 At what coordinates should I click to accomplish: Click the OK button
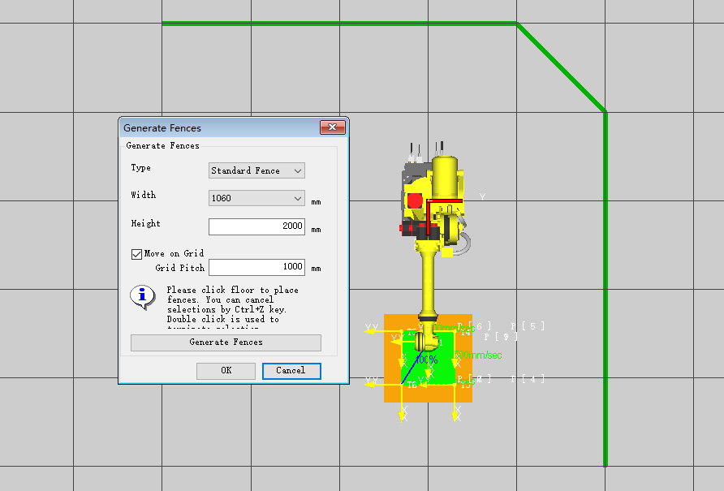click(x=226, y=371)
